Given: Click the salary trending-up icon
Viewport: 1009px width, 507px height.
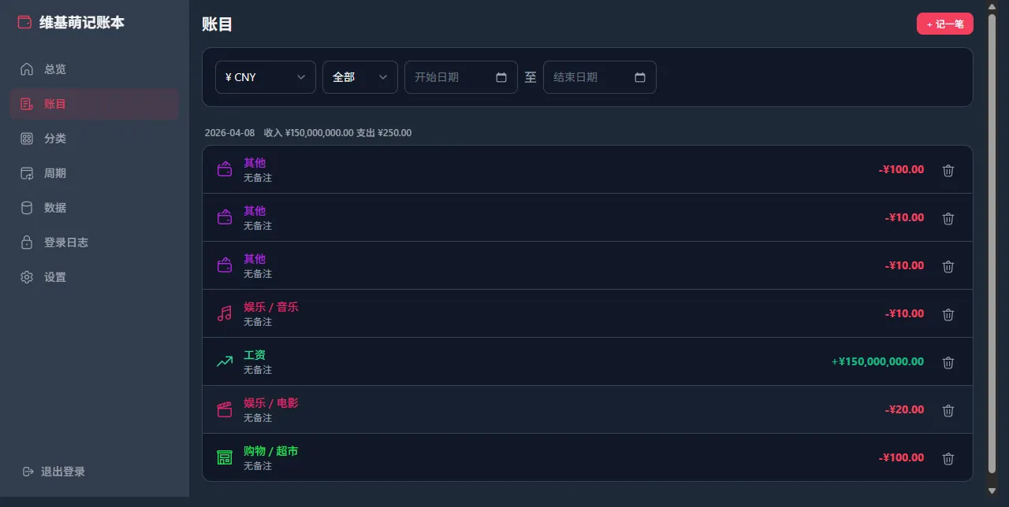Looking at the screenshot, I should (225, 362).
